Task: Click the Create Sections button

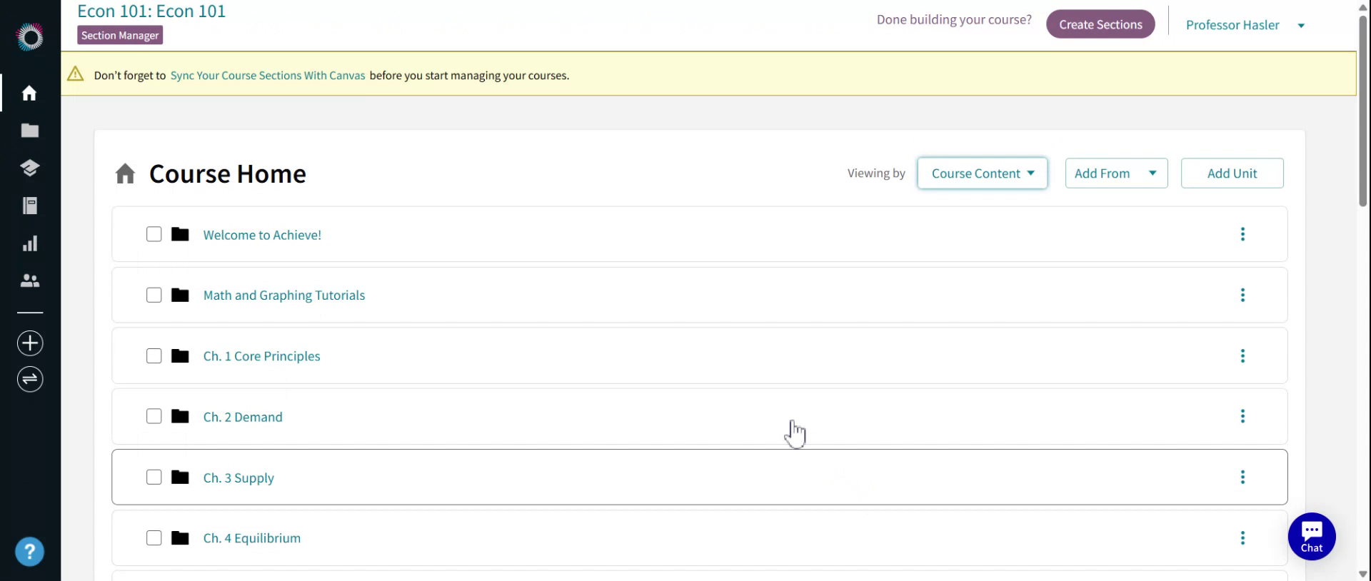Action: pyautogui.click(x=1100, y=24)
